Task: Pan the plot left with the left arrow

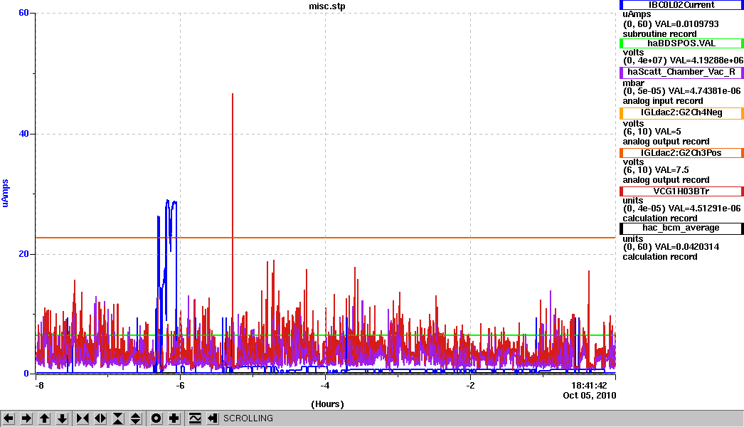Action: click(x=9, y=418)
